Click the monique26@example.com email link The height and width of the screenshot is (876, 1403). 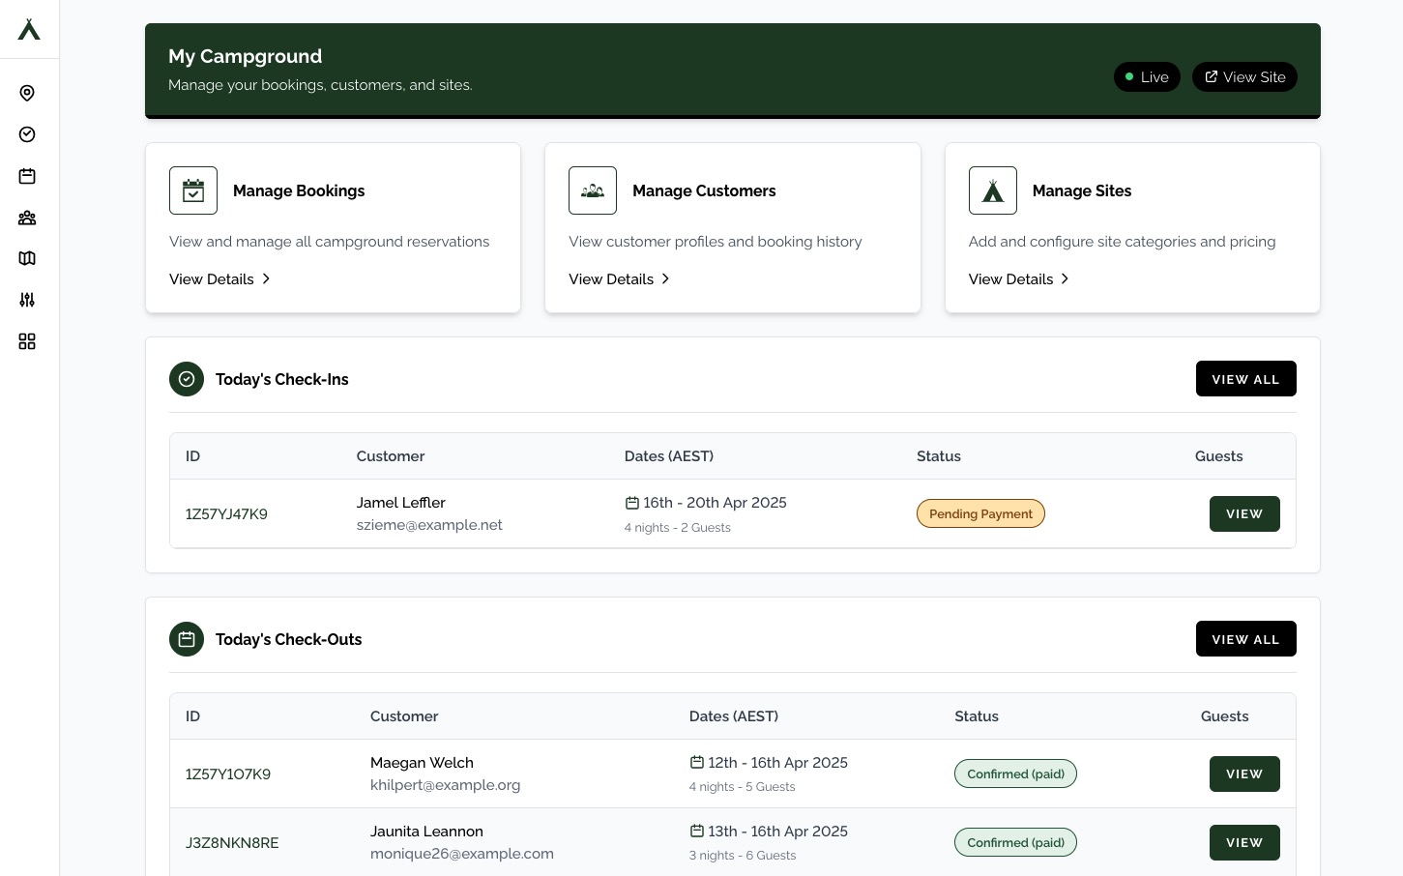point(461,854)
